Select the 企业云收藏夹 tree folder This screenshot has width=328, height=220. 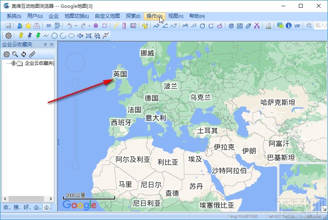[x=39, y=63]
